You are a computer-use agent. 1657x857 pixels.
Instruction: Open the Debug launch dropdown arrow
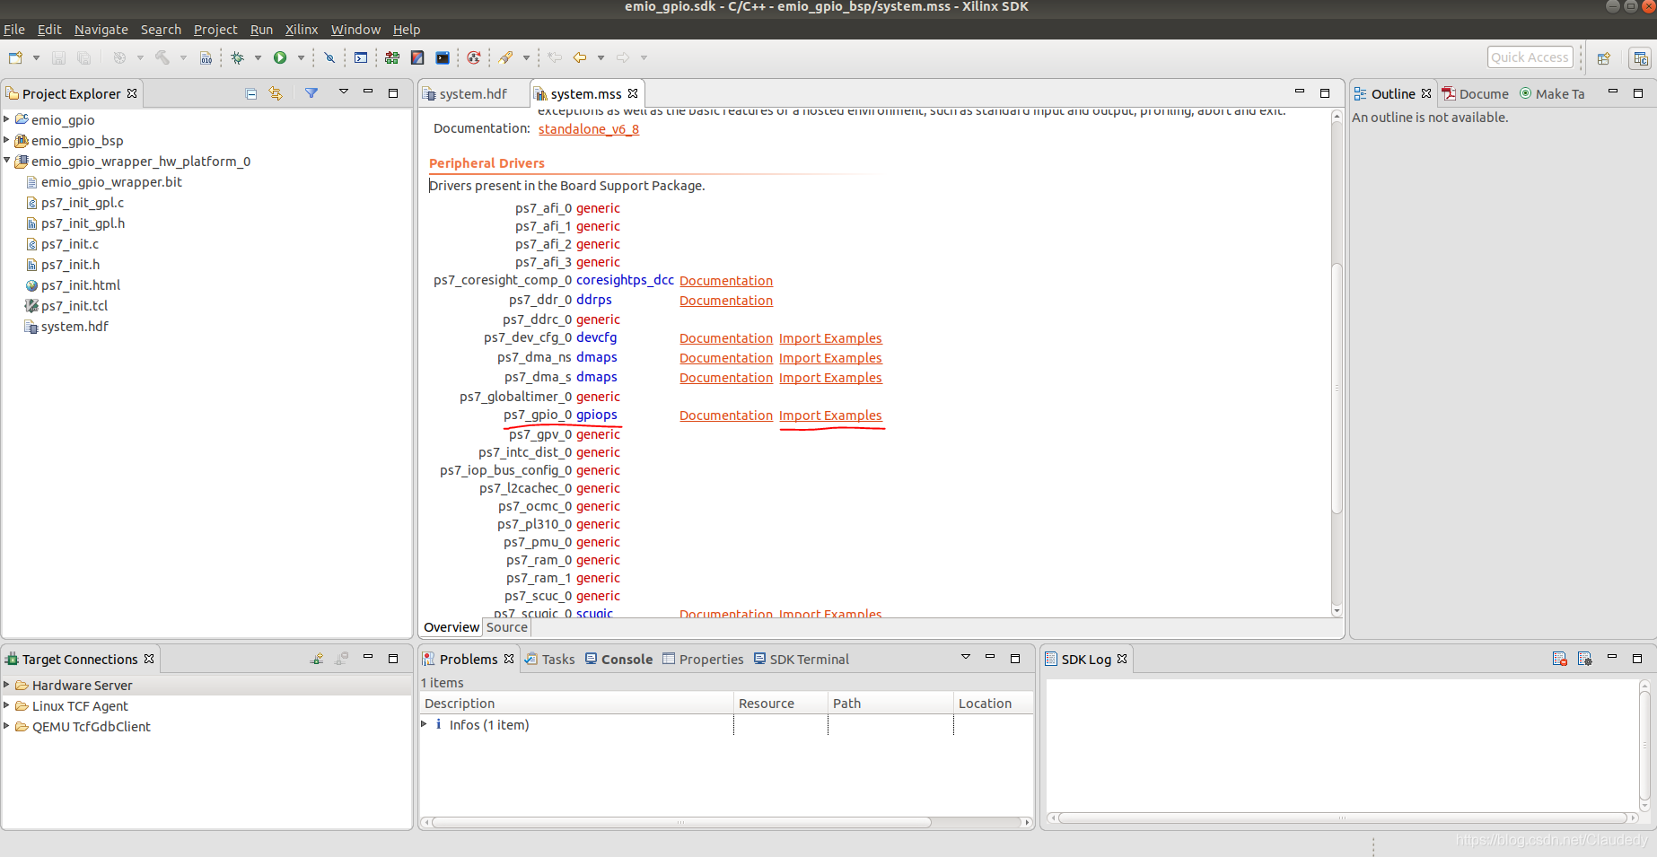(258, 57)
